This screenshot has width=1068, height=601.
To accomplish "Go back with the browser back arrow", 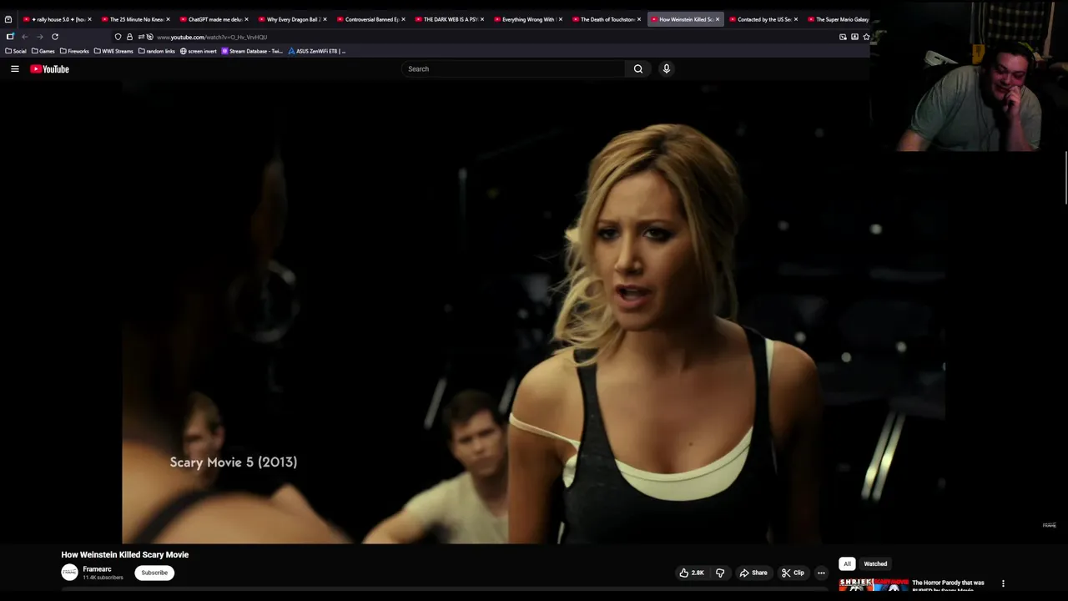I will coord(25,37).
